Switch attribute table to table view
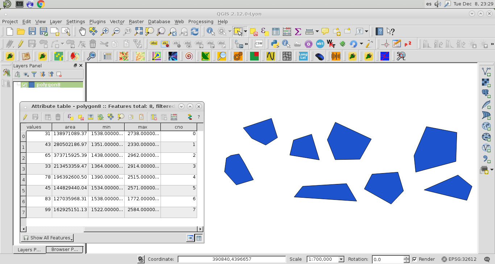The width and height of the screenshot is (495, 264). click(x=199, y=238)
